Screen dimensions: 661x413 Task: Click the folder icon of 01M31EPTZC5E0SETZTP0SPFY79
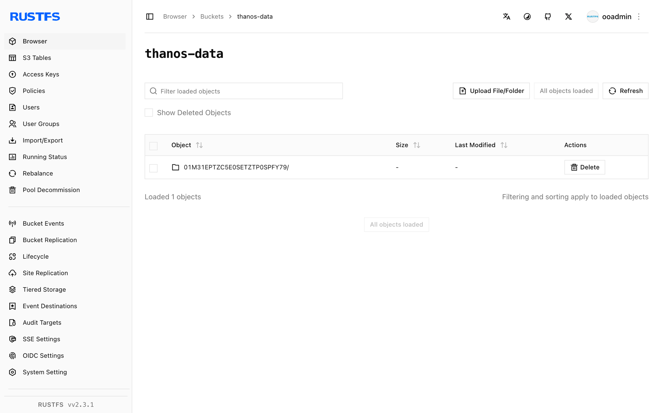175,167
